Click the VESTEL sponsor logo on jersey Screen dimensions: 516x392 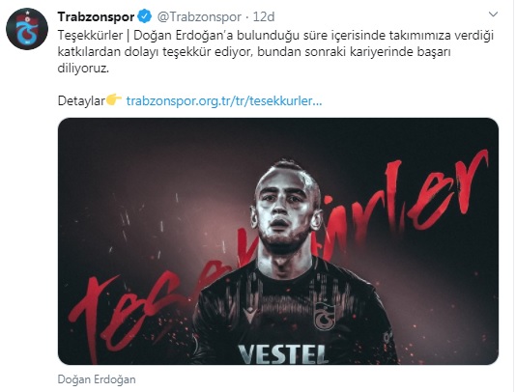283,353
